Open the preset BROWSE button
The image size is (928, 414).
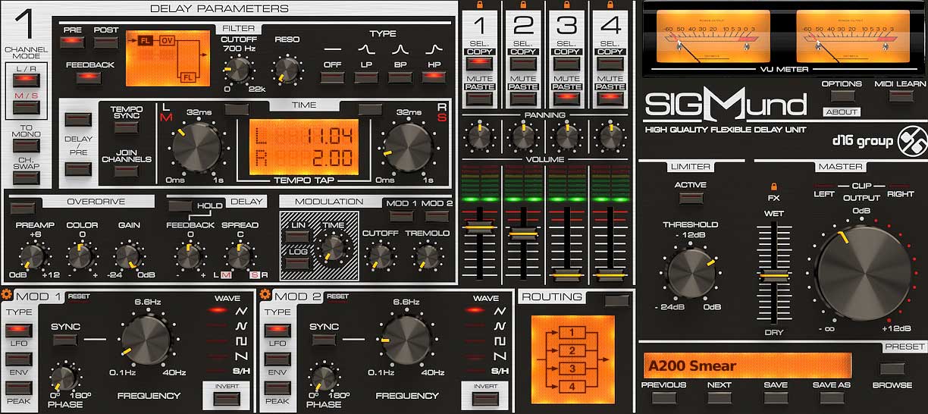(x=892, y=369)
